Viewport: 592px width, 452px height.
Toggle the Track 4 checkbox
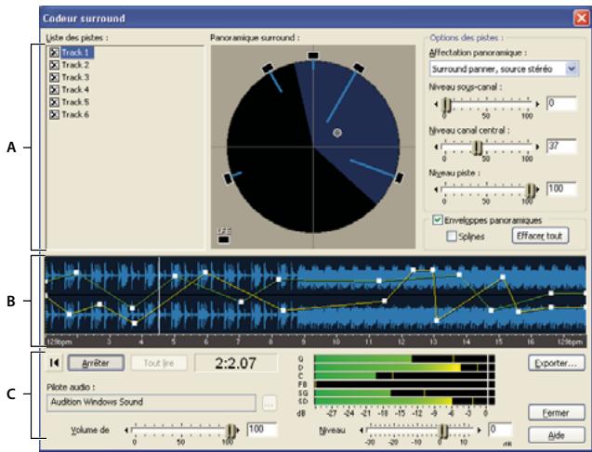pos(54,90)
